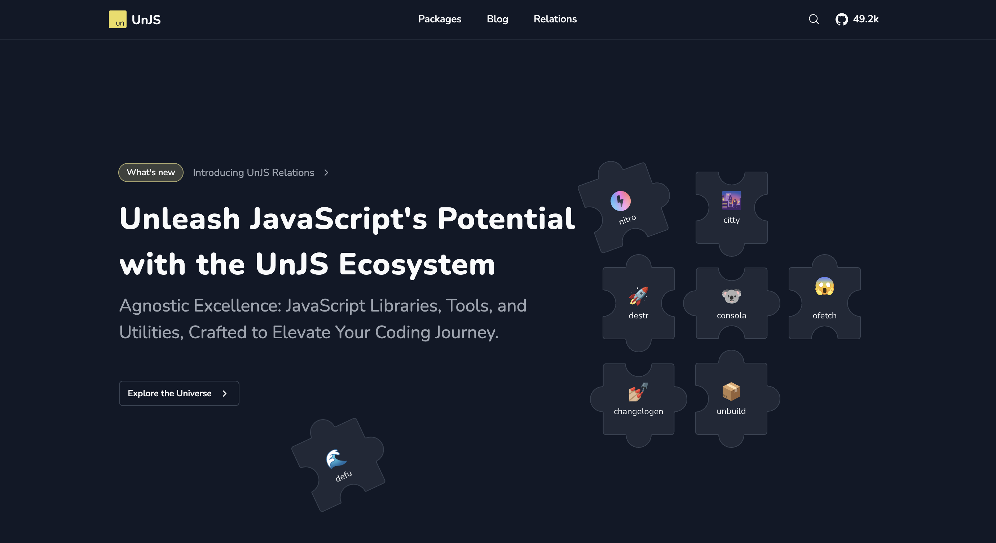The height and width of the screenshot is (543, 996).
Task: Click the GitHub octocat icon
Action: 841,19
